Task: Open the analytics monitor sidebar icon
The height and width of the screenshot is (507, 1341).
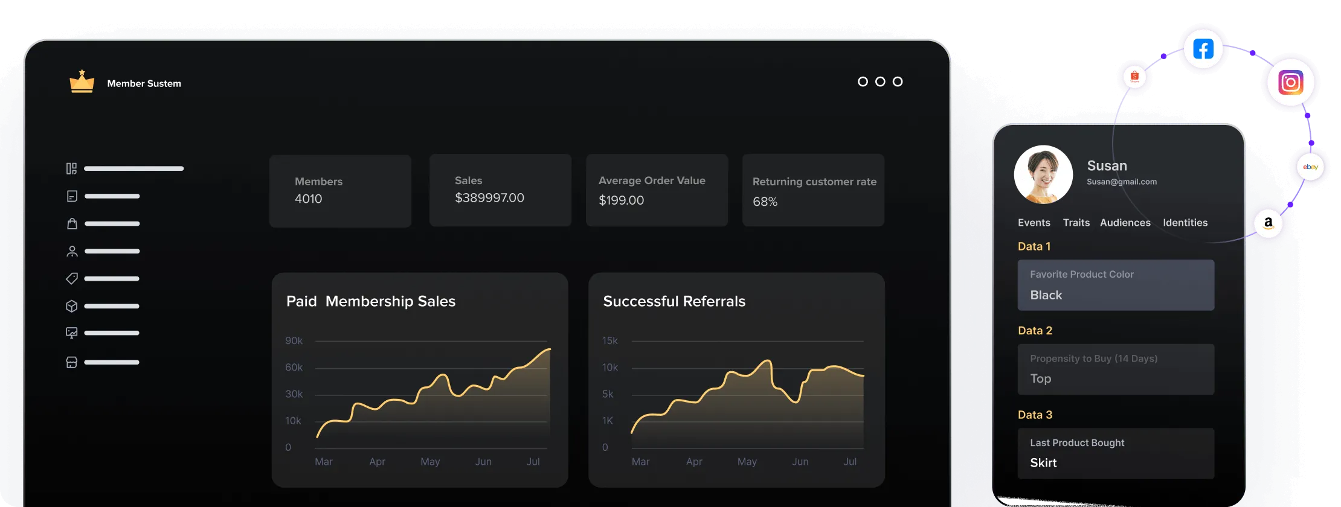Action: [72, 333]
